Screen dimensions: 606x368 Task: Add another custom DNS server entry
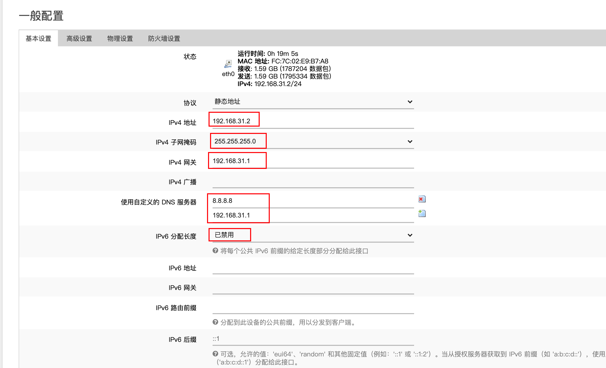click(x=422, y=213)
